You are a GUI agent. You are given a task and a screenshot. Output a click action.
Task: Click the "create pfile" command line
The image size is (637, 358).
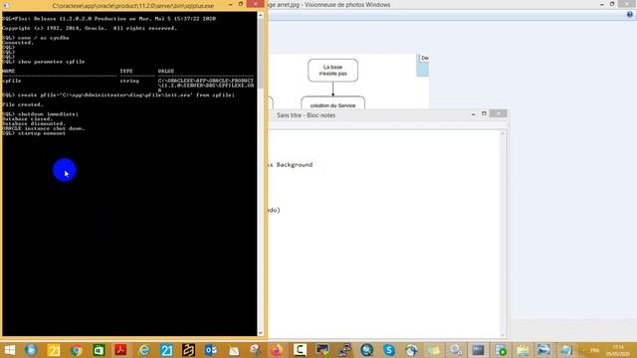(118, 95)
